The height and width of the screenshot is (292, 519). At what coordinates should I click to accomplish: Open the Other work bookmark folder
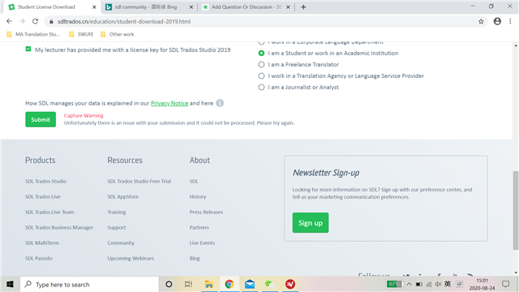point(117,34)
